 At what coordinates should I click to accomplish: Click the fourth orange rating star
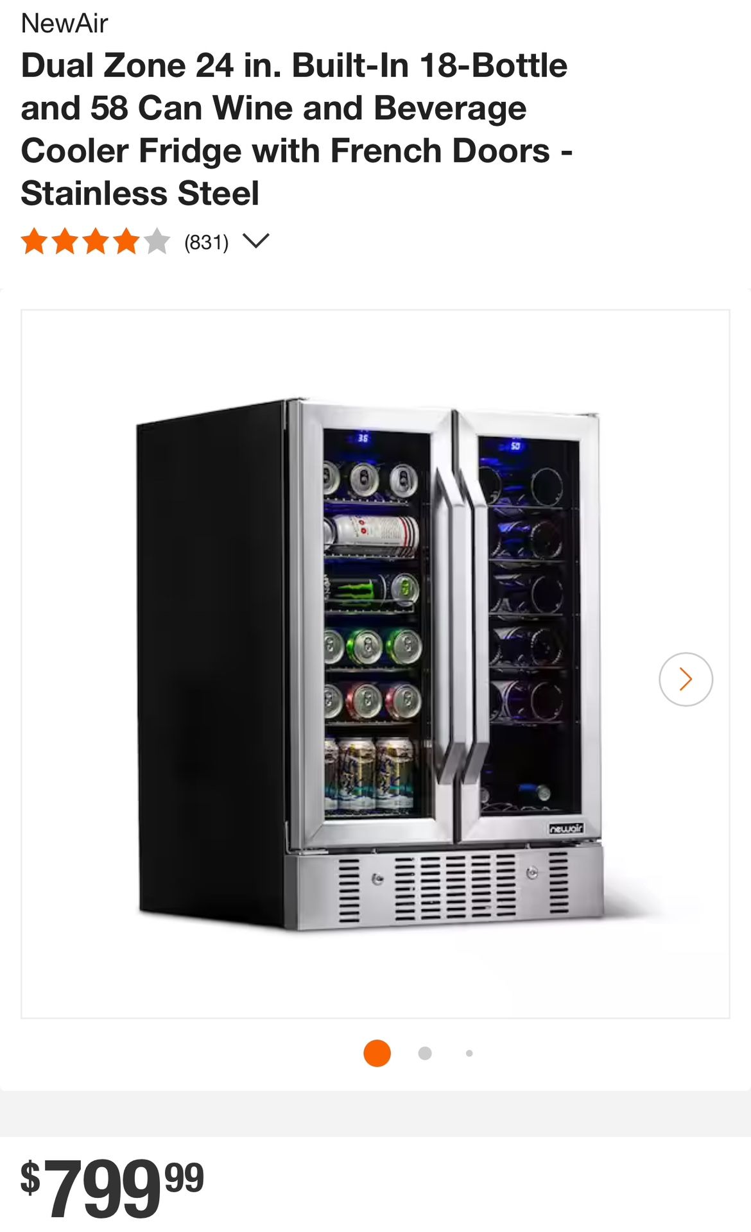coord(126,243)
